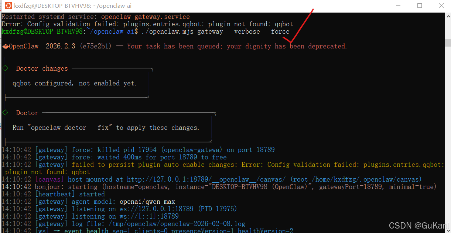Click the './openclaw.mjs gateway --verbose --force' command

216,31
